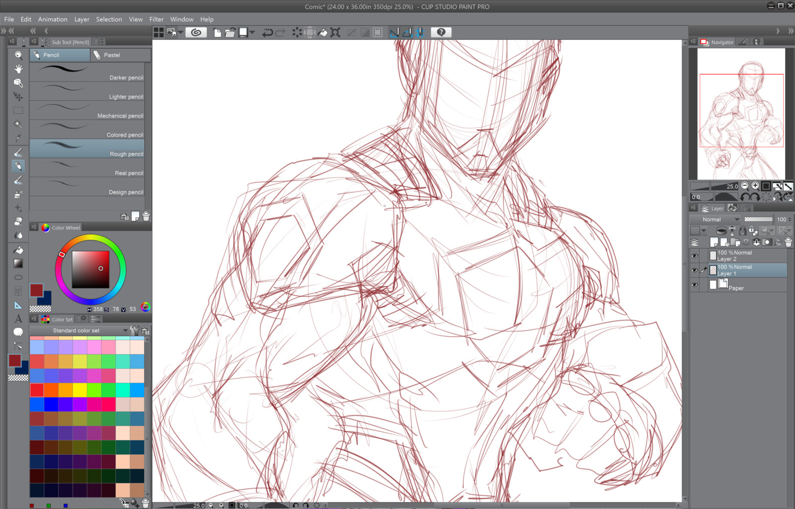
Task: Choose the Design pencil sub tool
Action: coord(87,187)
